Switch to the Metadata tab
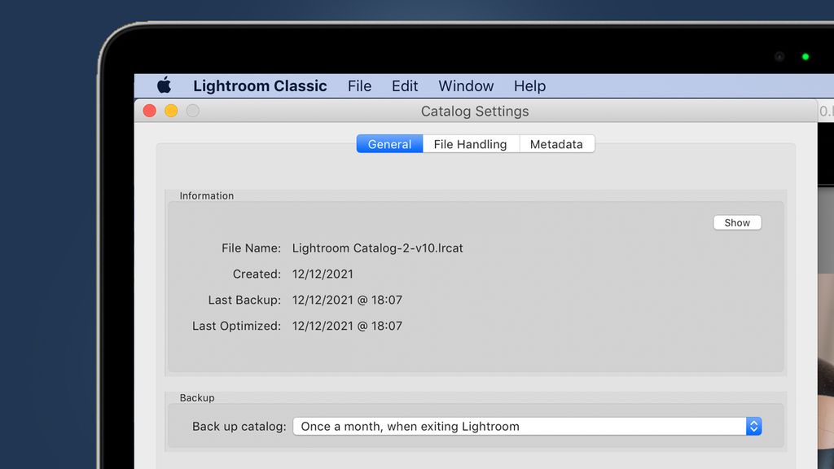The width and height of the screenshot is (834, 469). pyautogui.click(x=557, y=144)
